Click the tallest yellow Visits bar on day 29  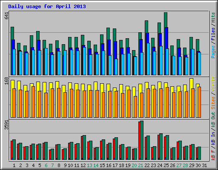(191, 84)
